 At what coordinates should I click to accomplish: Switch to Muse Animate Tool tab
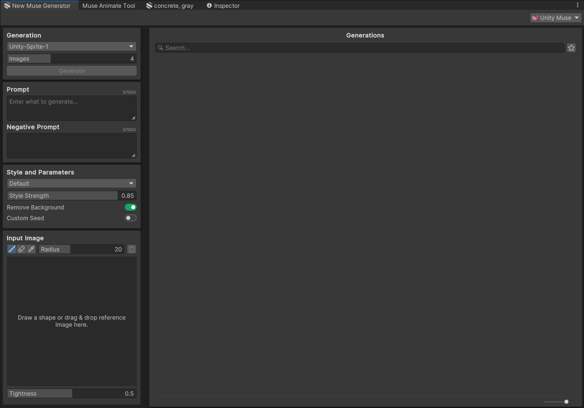108,5
